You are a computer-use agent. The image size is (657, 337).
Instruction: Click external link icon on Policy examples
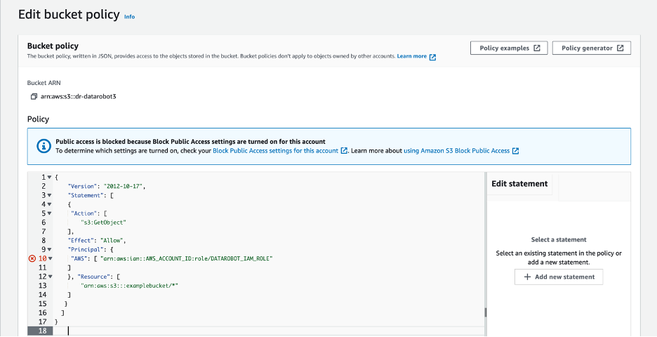(537, 48)
